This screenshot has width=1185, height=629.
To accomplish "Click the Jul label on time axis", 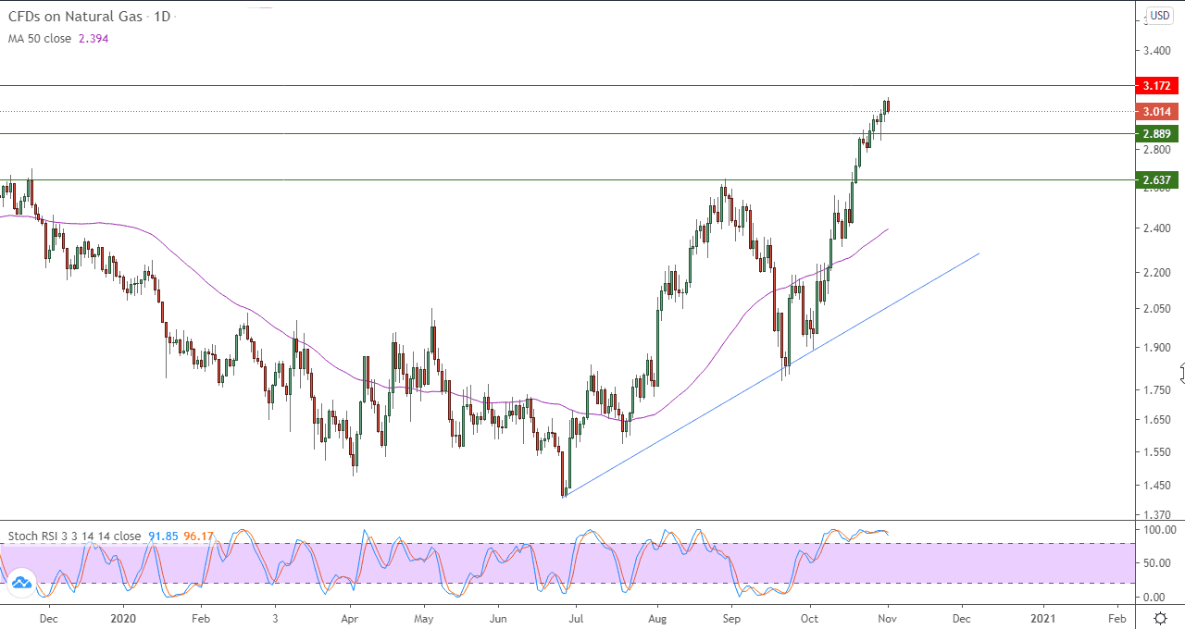I will point(575,618).
